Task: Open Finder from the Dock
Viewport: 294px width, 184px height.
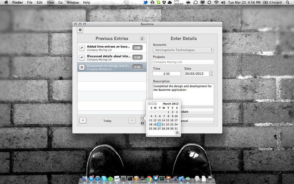Action: coord(85,178)
